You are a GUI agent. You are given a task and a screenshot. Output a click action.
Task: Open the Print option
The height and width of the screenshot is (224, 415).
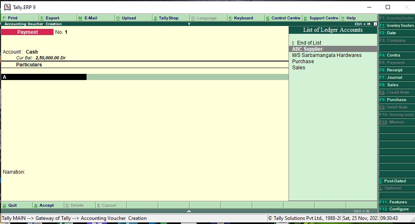click(x=20, y=18)
